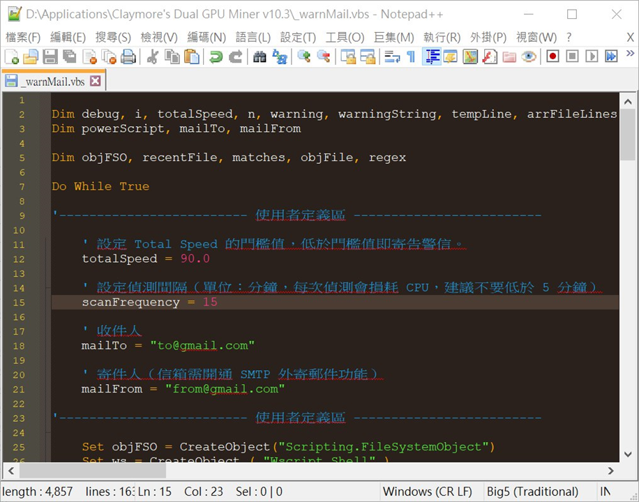Open the Function List icon
The height and width of the screenshot is (502, 639).
(x=490, y=56)
